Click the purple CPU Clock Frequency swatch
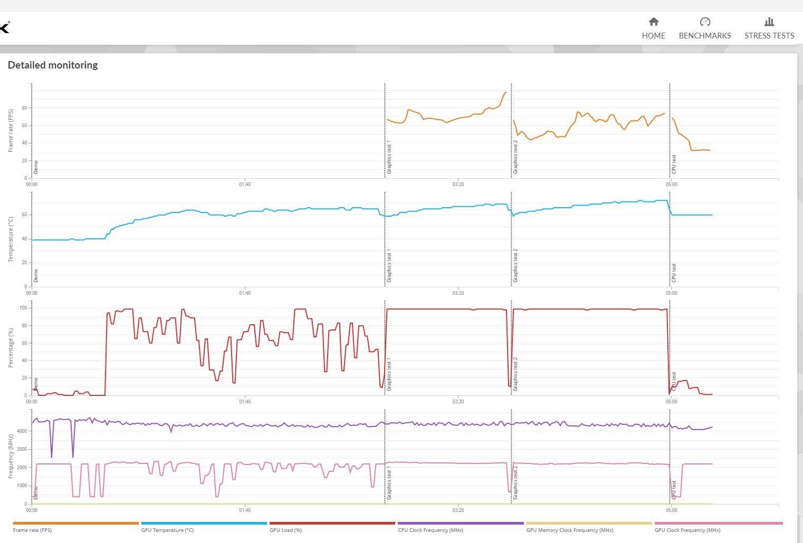The image size is (803, 543). point(460,523)
